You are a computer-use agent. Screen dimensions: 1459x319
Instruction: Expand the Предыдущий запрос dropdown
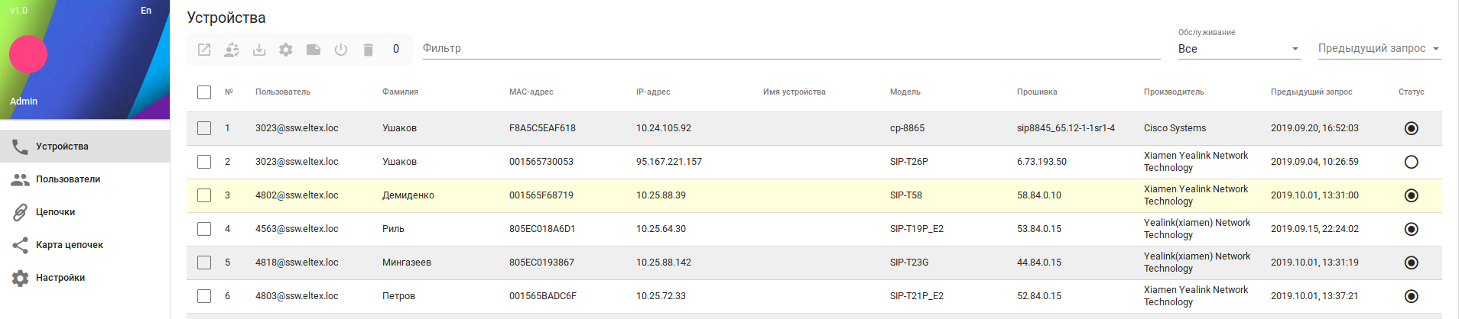tap(1379, 49)
